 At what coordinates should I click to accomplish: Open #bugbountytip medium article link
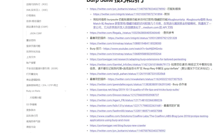pos(153,23)
